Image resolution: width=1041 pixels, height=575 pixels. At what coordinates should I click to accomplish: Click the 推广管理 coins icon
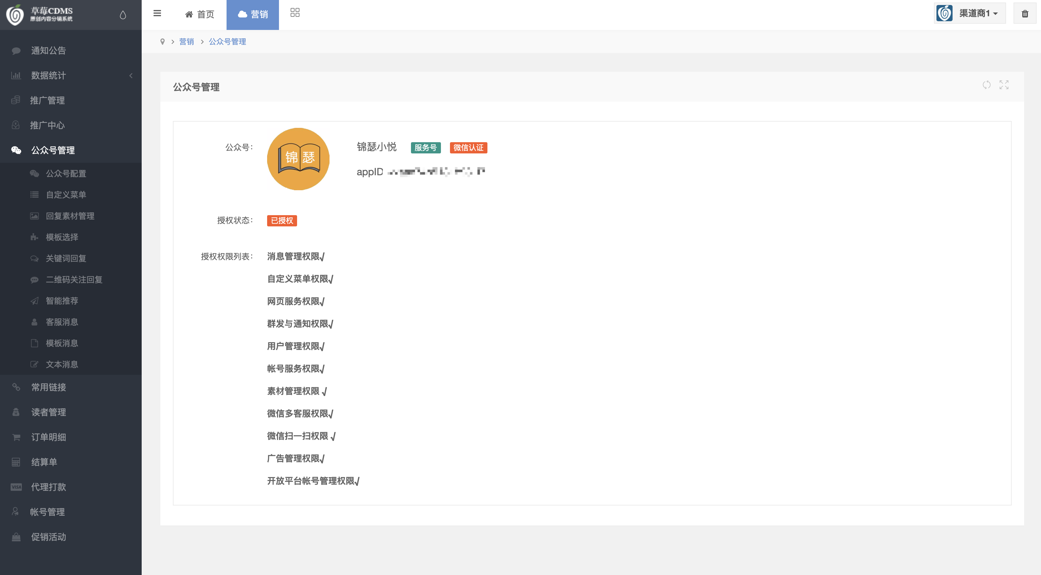pyautogui.click(x=16, y=100)
